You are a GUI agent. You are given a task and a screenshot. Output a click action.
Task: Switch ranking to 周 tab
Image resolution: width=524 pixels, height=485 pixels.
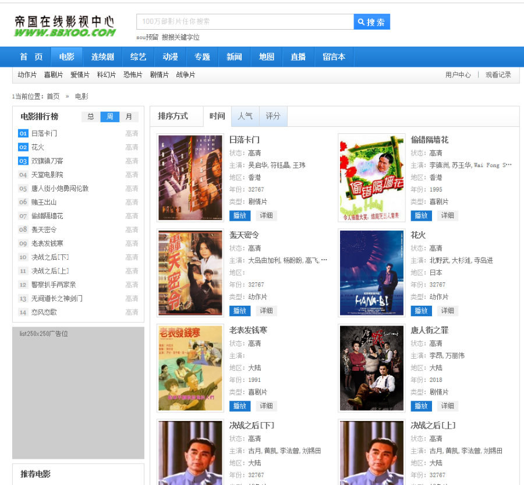click(x=109, y=116)
